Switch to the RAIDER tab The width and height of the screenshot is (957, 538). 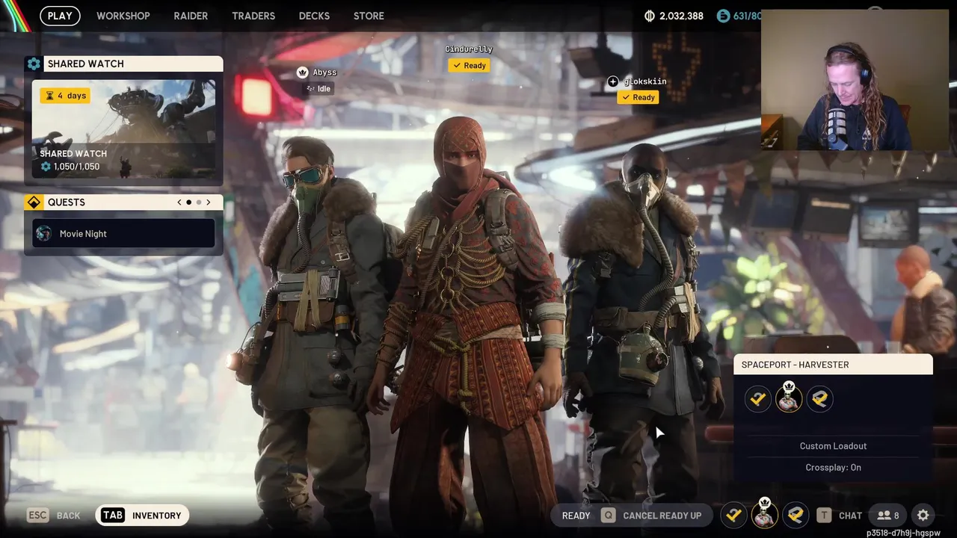(191, 16)
